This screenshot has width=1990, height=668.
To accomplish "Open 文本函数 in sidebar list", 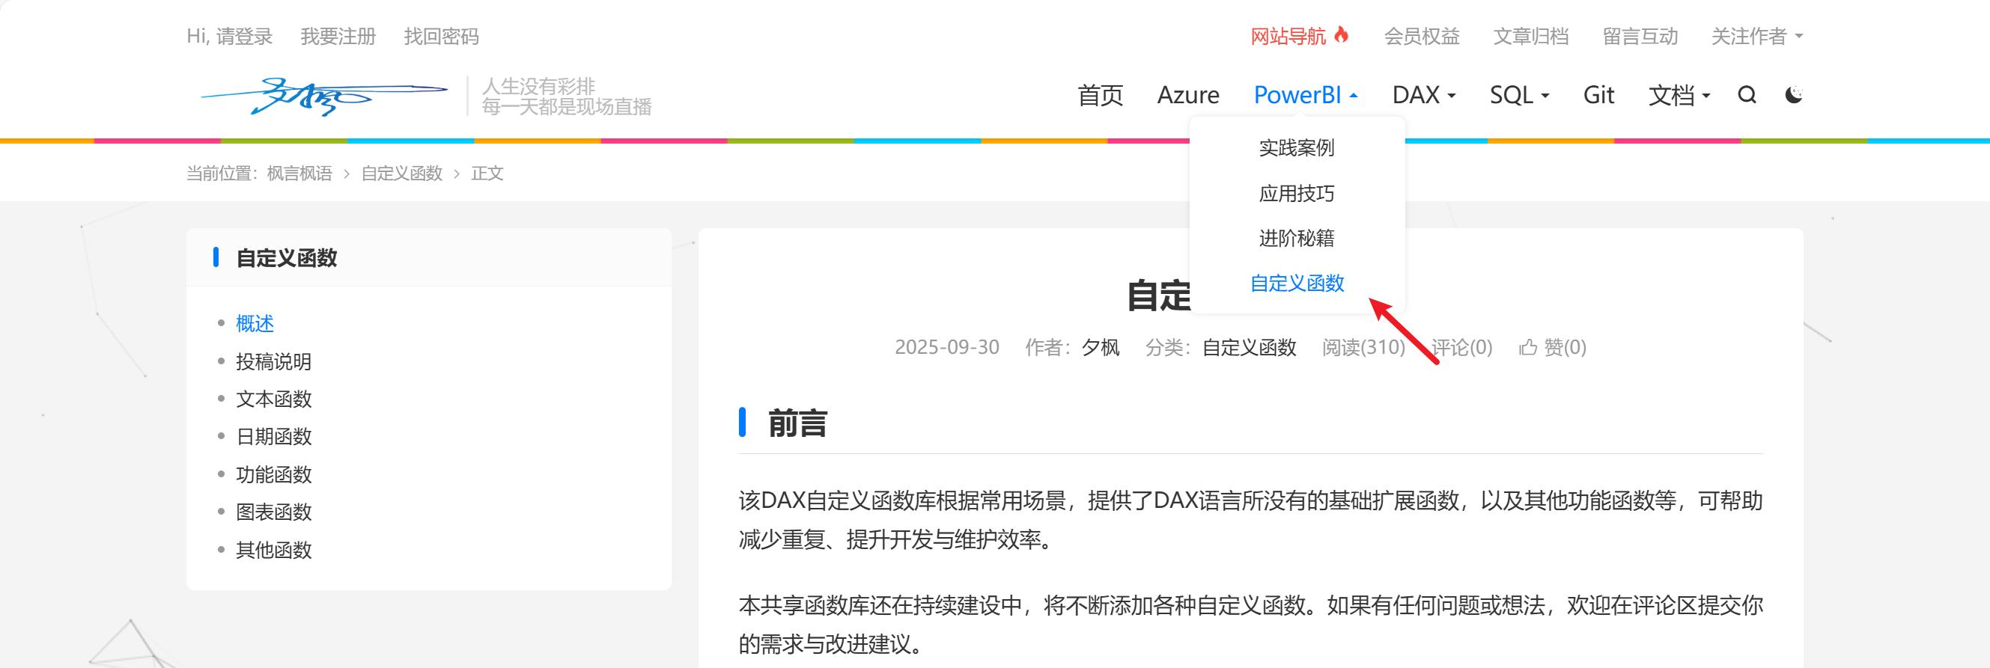I will pos(273,399).
